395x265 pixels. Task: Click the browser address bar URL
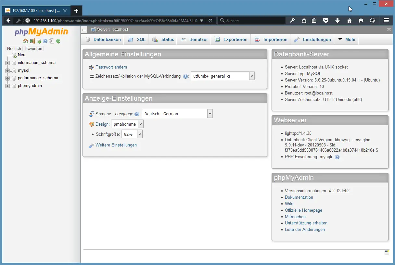[116, 20]
